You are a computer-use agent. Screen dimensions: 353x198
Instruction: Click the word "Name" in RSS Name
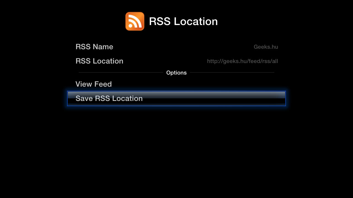(x=104, y=47)
